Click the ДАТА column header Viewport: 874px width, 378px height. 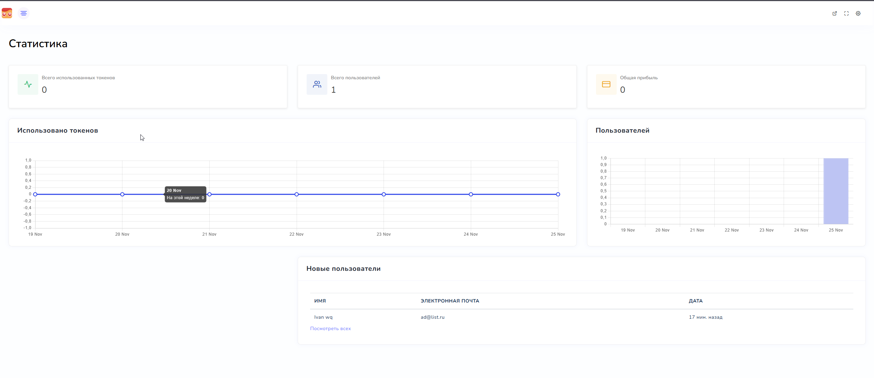pos(695,301)
